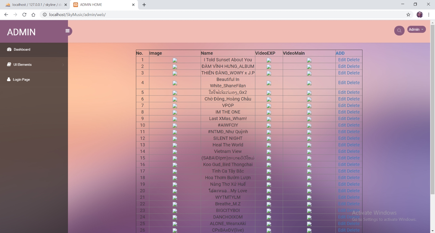Delete the ĐÀM VĨNH HƯNG_ALBUM row
The width and height of the screenshot is (435, 233).
[353, 66]
